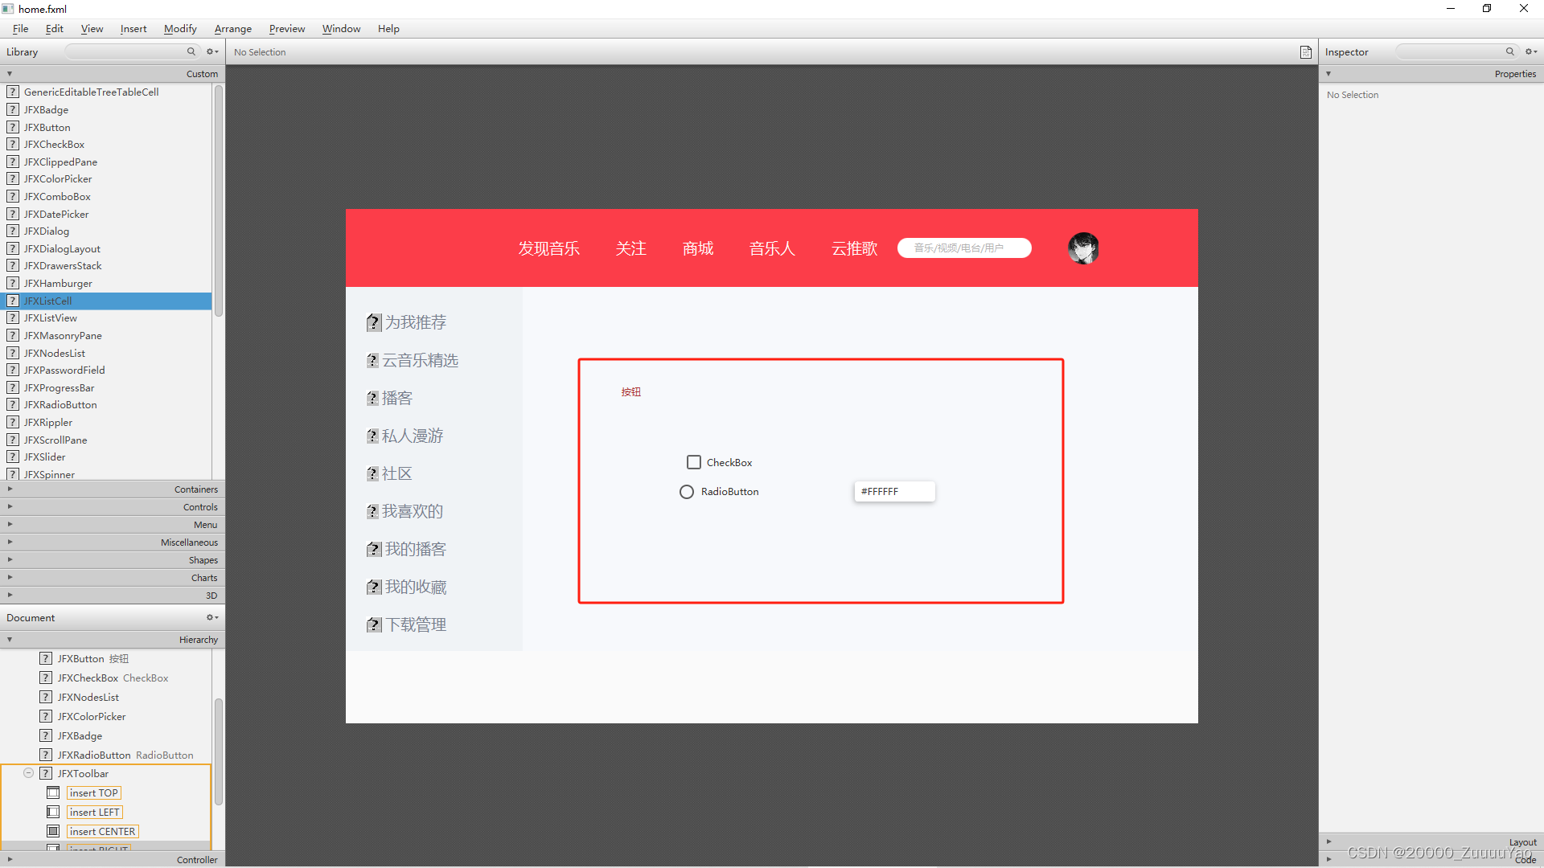Open the Library gear settings menu
The height and width of the screenshot is (868, 1544).
tap(211, 51)
